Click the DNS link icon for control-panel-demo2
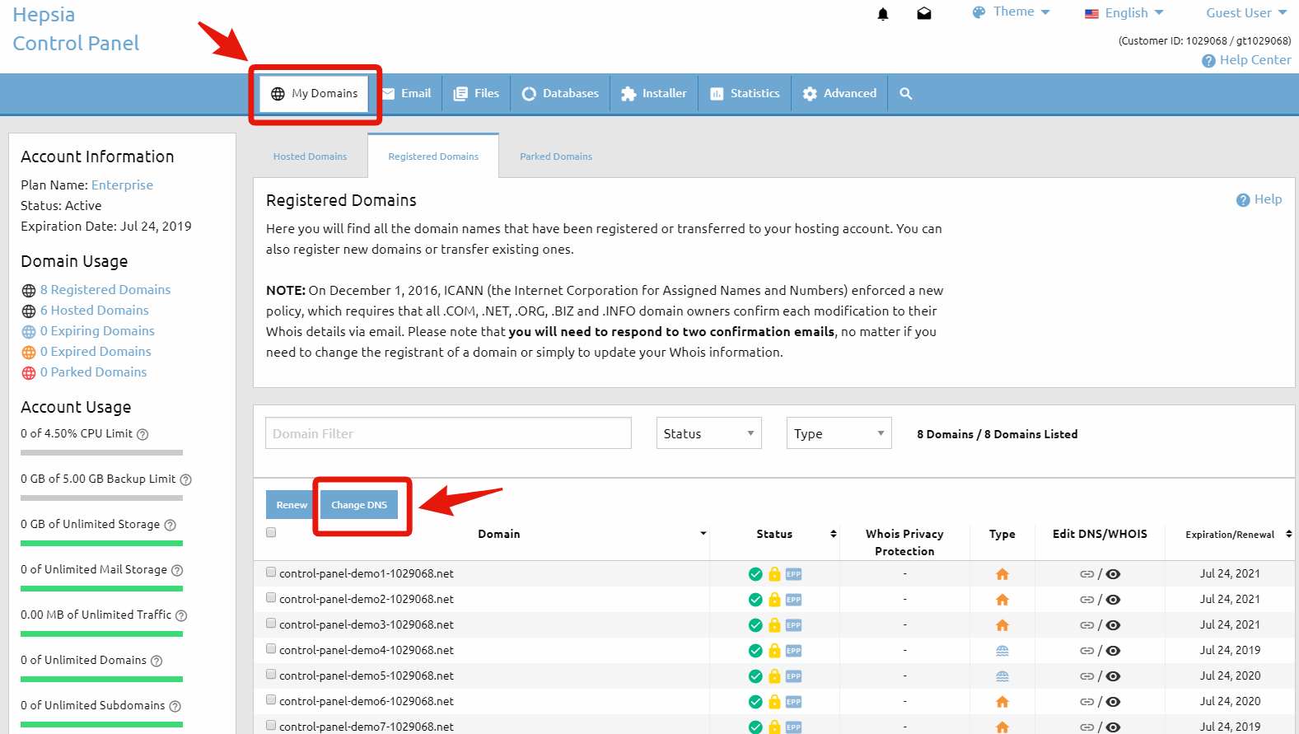The image size is (1299, 734). pos(1086,600)
